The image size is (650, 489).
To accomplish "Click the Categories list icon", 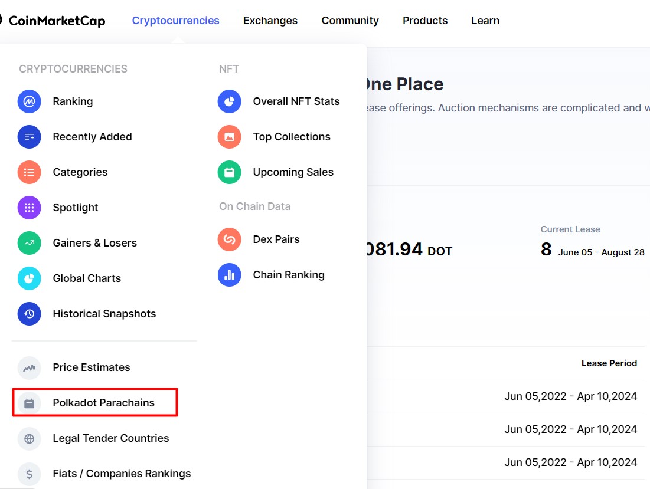I will [29, 172].
